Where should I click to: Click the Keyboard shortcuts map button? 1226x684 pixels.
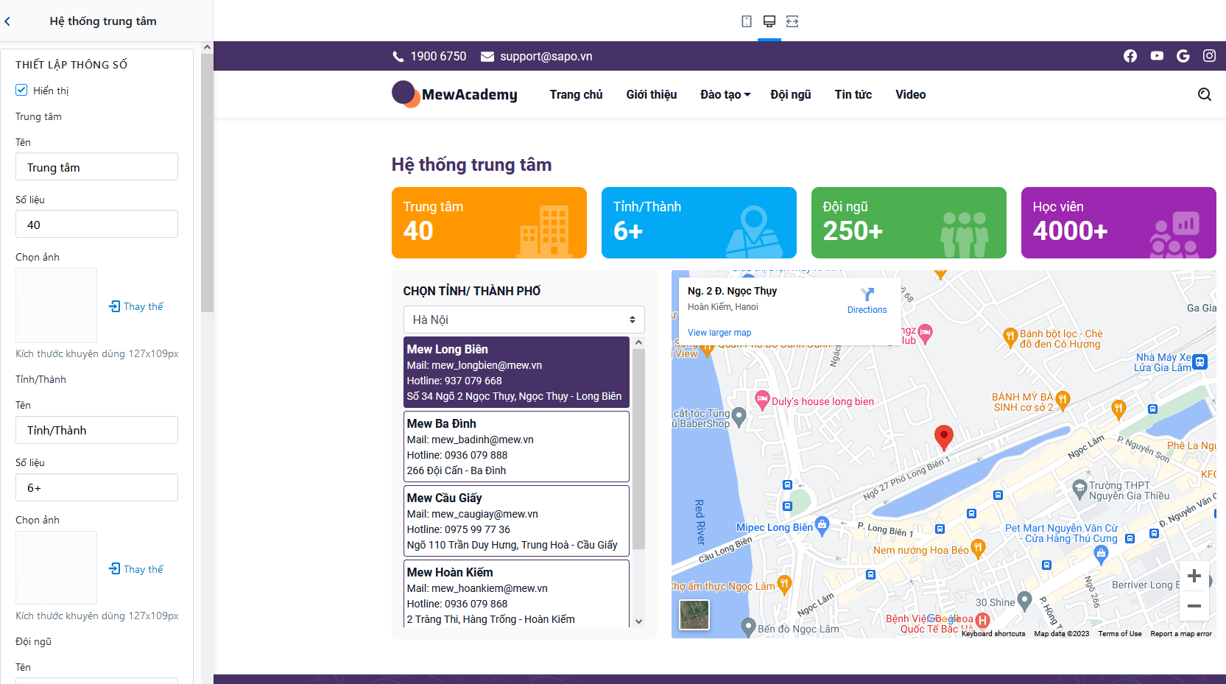pyautogui.click(x=993, y=634)
